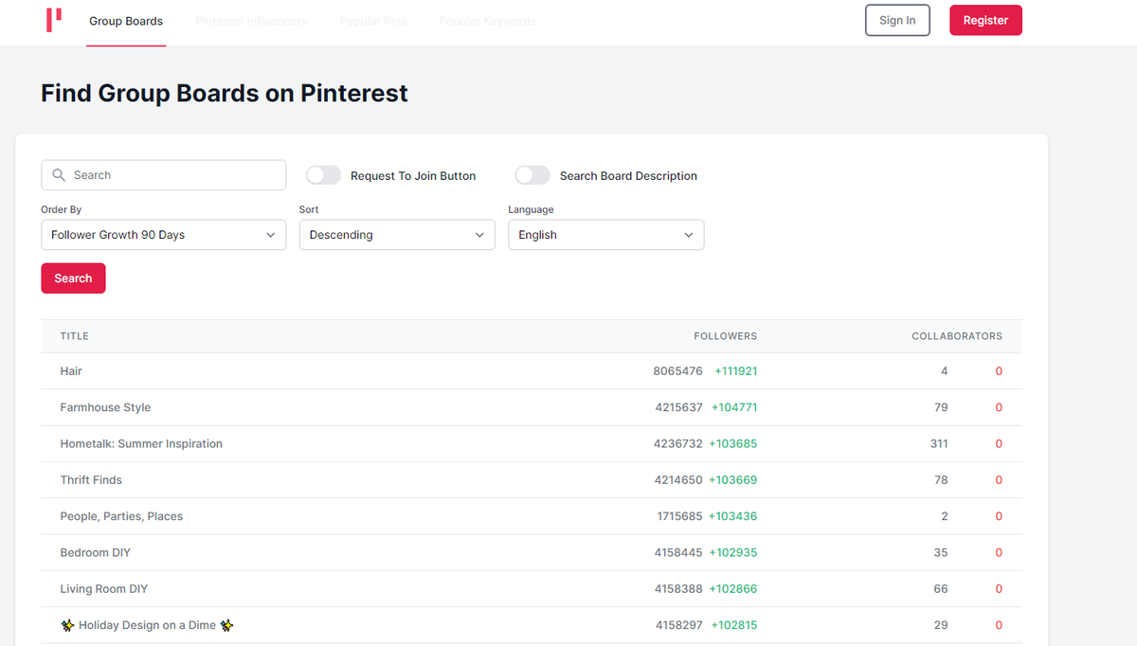Open the Language dropdown set to English
Image resolution: width=1137 pixels, height=646 pixels.
(x=605, y=234)
